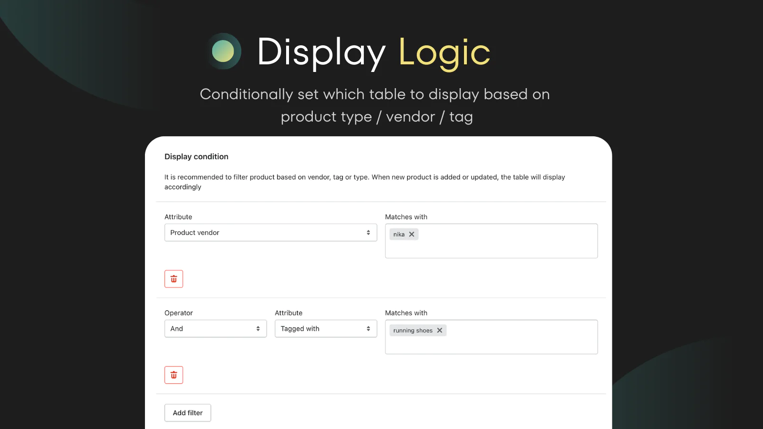Click the up-down arrows on Tagged with select
Viewport: 763px width, 429px height.
click(x=368, y=329)
